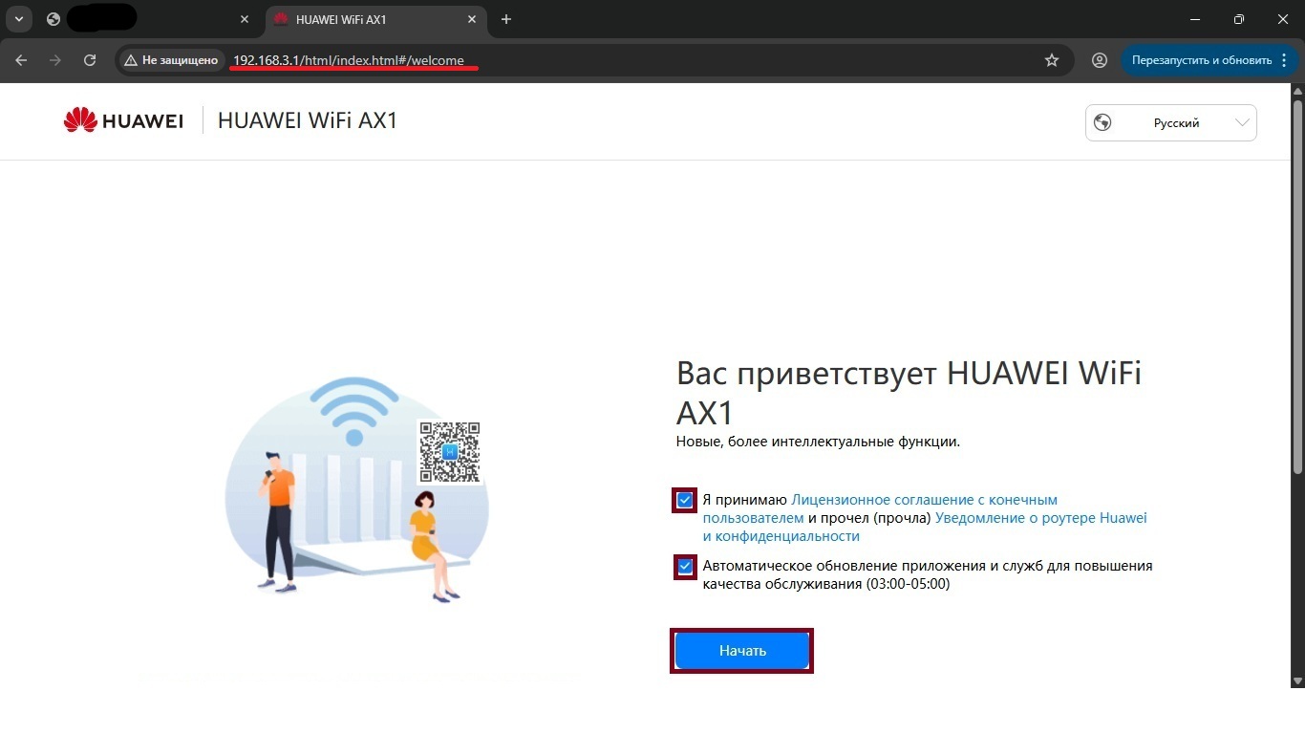Click the browser back arrow icon
The image size is (1305, 734).
pos(21,60)
